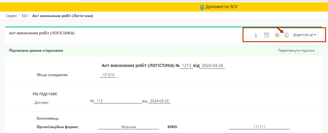
Task: Open the Допомогти ЗСУ link
Action: (221, 7)
